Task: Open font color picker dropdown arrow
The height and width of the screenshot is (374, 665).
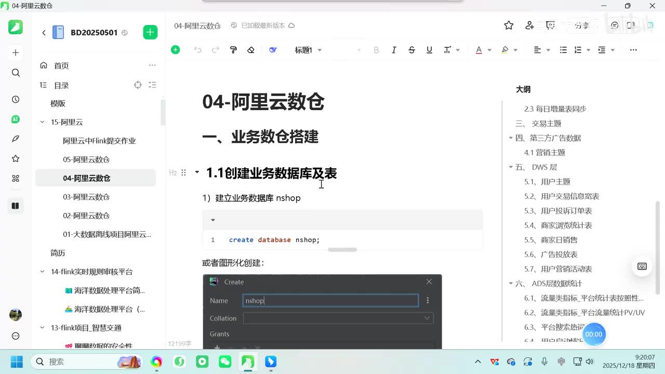Action: [x=489, y=50]
